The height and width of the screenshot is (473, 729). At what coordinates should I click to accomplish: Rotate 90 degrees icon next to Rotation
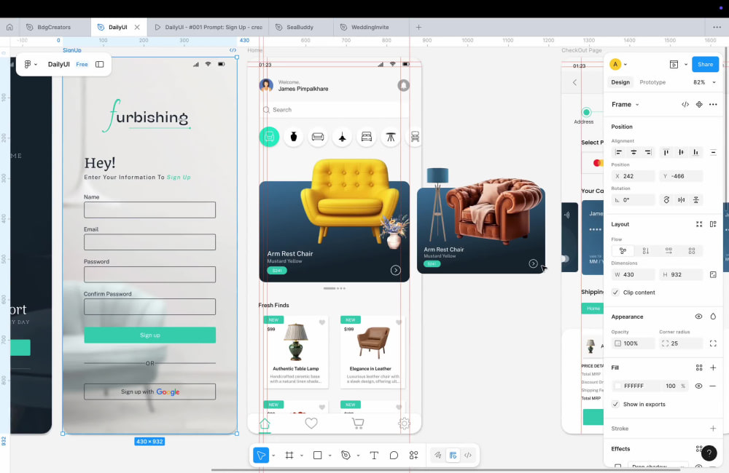click(667, 200)
